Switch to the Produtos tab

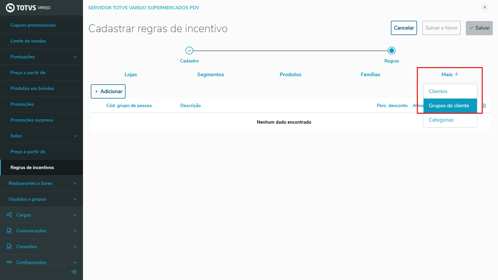coord(290,74)
